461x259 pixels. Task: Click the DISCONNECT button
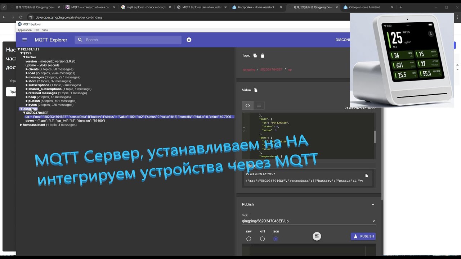(x=343, y=40)
